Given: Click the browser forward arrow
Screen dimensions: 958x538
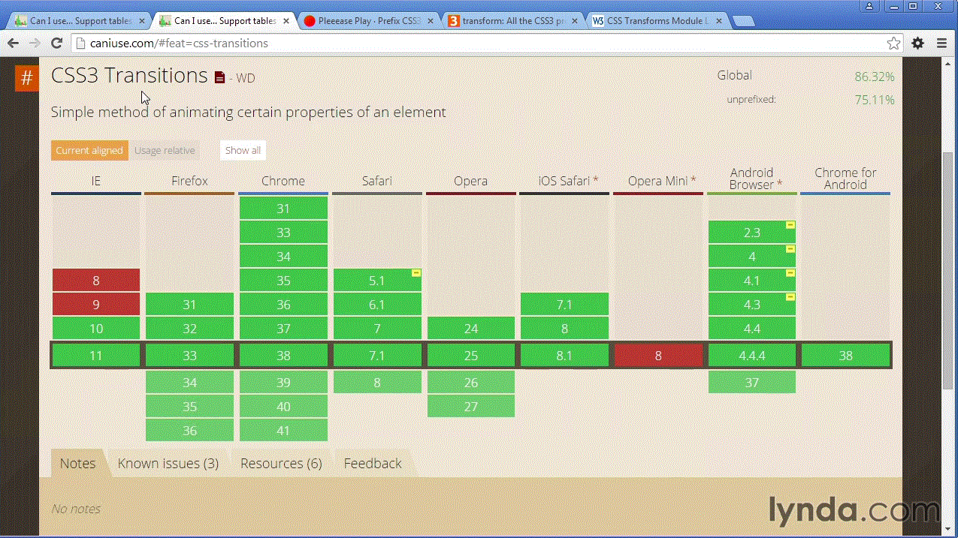Looking at the screenshot, I should [35, 44].
